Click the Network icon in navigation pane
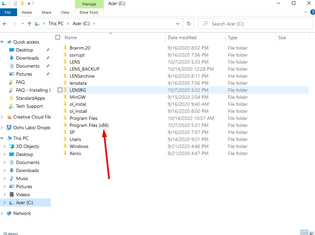 click(9, 213)
